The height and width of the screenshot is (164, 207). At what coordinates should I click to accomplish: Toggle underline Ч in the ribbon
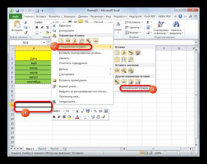(47, 27)
